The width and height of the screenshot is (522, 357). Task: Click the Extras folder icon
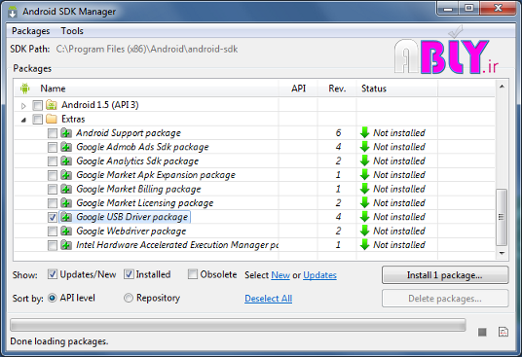click(x=52, y=119)
